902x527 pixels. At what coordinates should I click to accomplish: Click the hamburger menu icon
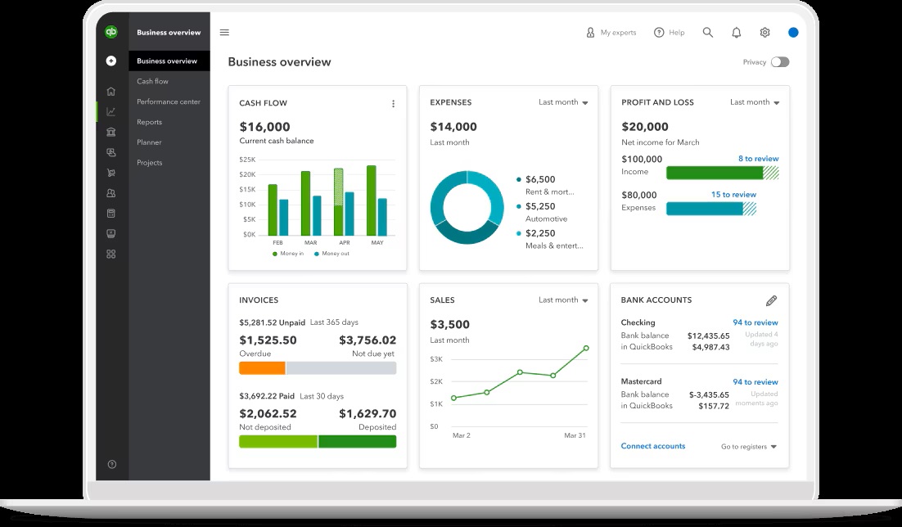224,33
